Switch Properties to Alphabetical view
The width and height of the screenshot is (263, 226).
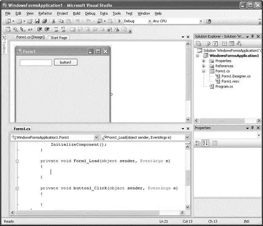(x=205, y=143)
